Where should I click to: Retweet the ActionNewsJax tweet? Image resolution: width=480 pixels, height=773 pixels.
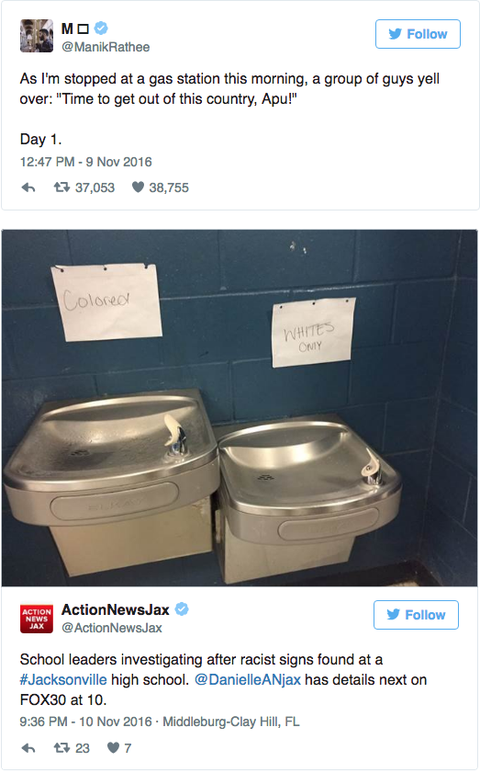click(61, 748)
